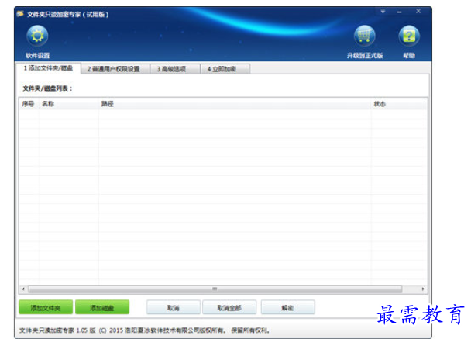This screenshot has height=339, width=471.
Task: Switch to the 2 普通用户权限设置 tab
Action: [x=115, y=69]
